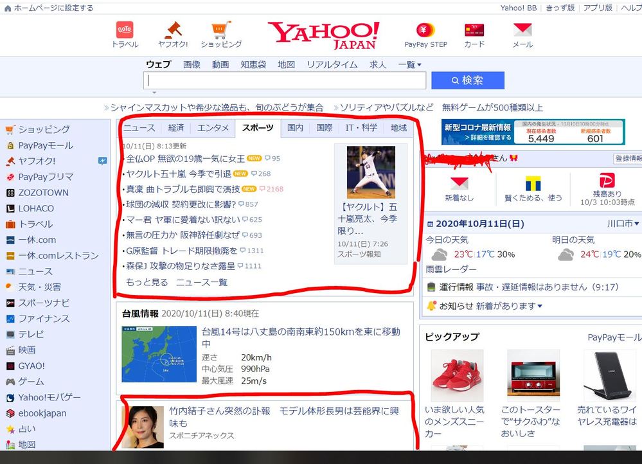
Task: Open ZOZOTOWN in the left sidebar
Action: click(x=43, y=193)
